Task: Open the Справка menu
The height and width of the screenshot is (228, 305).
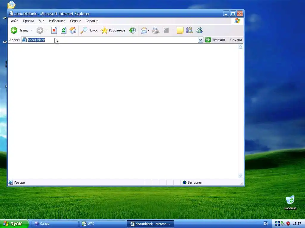Action: pos(92,21)
